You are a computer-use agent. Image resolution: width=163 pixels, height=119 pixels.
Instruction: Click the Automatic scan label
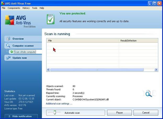[72, 113]
